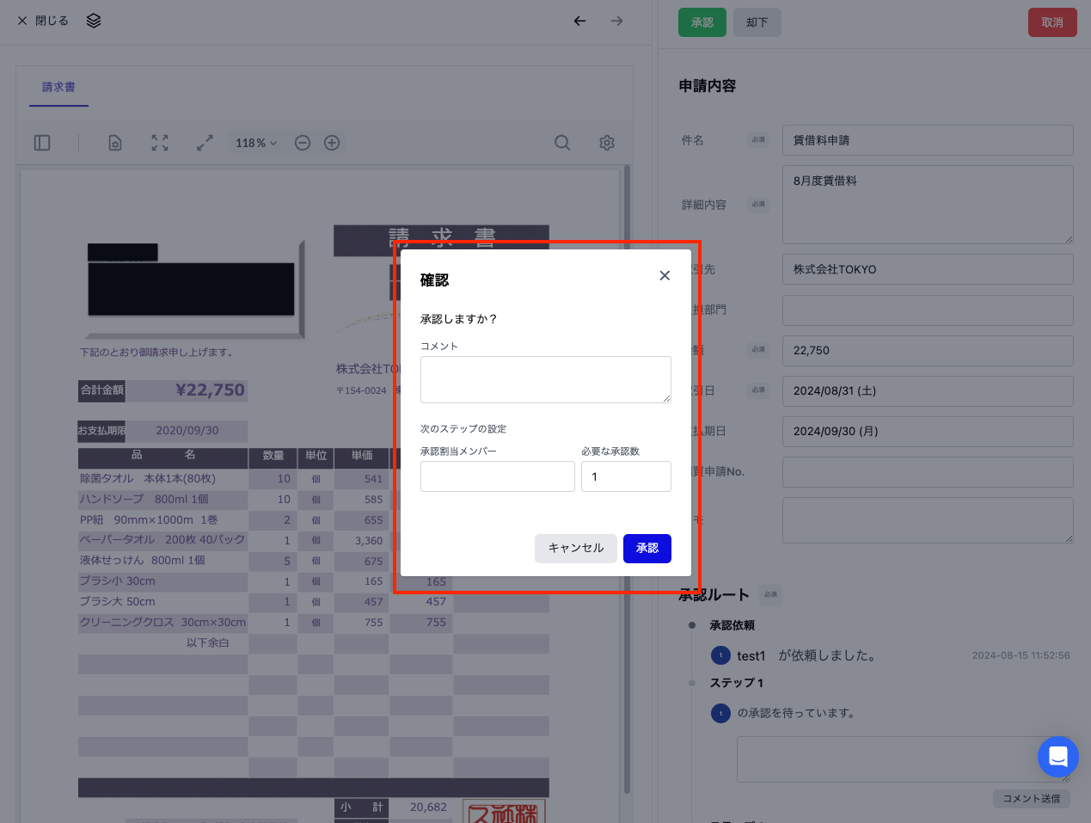Image resolution: width=1091 pixels, height=823 pixels.
Task: Click the date field 2024/09/30 (月)
Action: pos(928,431)
